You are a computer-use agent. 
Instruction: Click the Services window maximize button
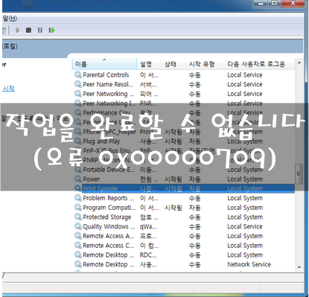coord(275,3)
